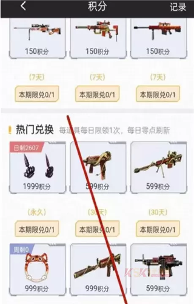194x304 pixels.
Task: Tap 本期限兑0/1 under middle 7天 item
Action: 97,94
